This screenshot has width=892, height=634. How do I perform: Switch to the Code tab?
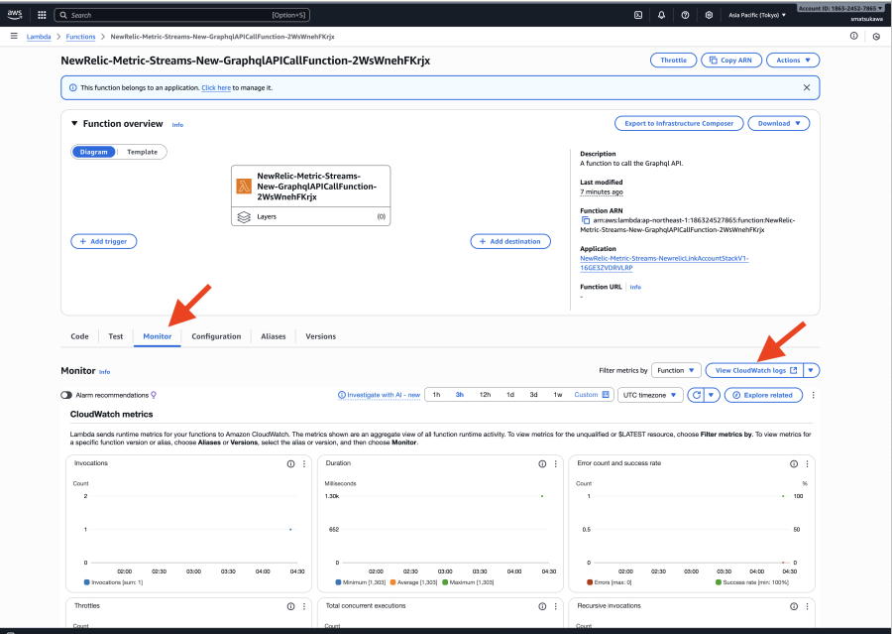pos(79,336)
